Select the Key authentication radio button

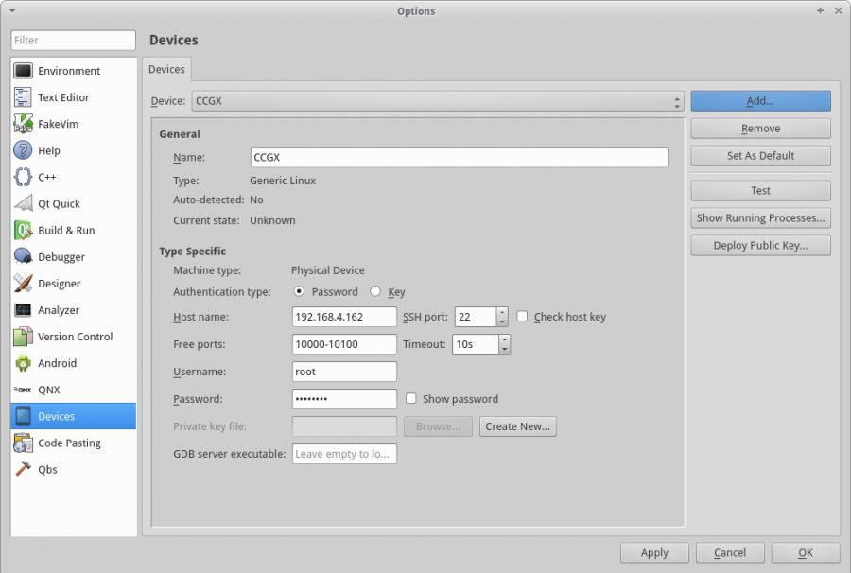click(375, 292)
